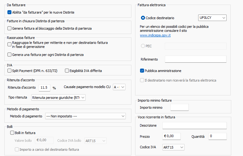The width and height of the screenshot is (243, 156).
Task: Select 'Codice destinatario' radio button
Action: [143, 18]
